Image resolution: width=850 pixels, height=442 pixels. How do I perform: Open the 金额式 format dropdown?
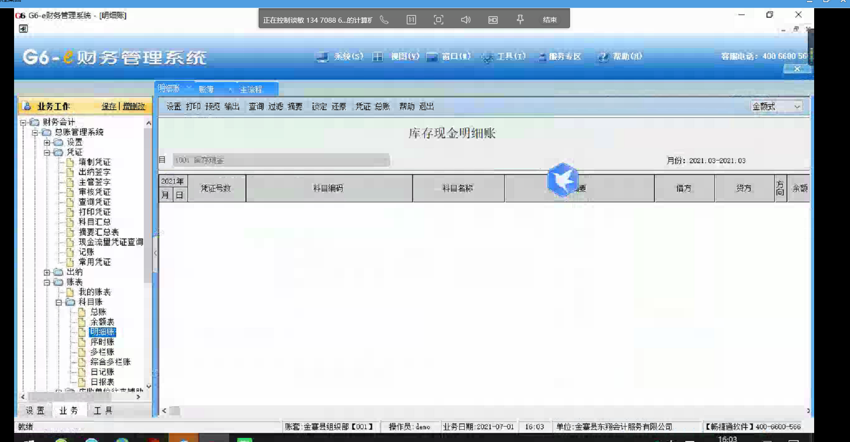[x=776, y=107]
